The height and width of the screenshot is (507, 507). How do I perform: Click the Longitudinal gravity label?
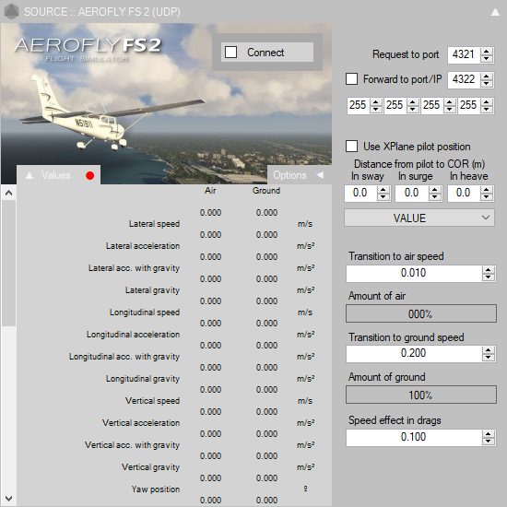tap(143, 379)
